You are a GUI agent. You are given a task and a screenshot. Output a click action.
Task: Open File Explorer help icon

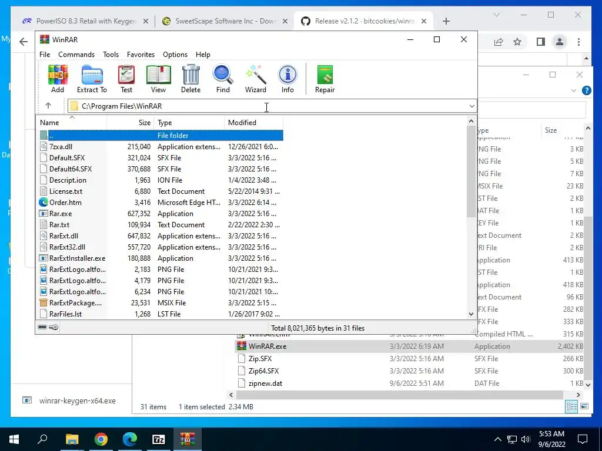586,90
